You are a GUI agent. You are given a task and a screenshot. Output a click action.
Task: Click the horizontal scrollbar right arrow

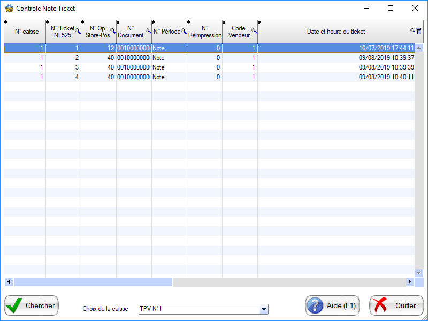410,282
